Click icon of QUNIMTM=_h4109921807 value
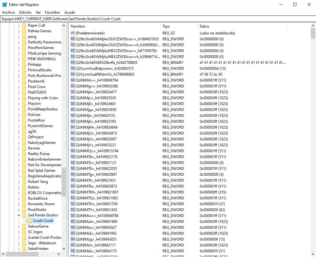 tap(72, 192)
